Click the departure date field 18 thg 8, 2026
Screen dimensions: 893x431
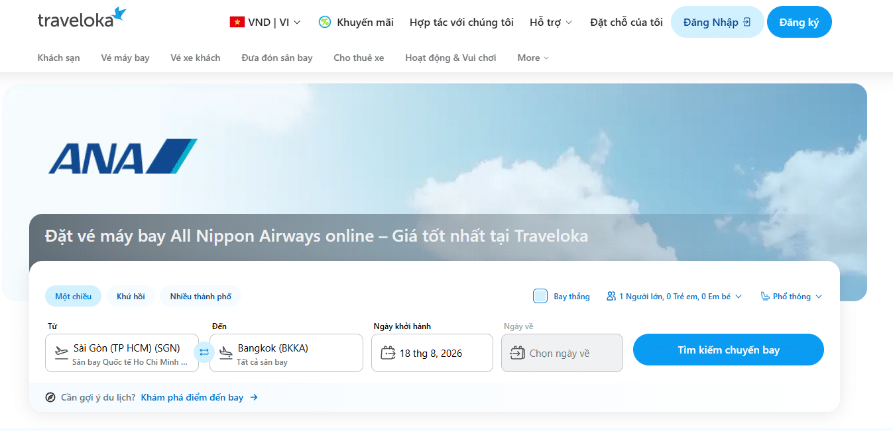click(432, 353)
